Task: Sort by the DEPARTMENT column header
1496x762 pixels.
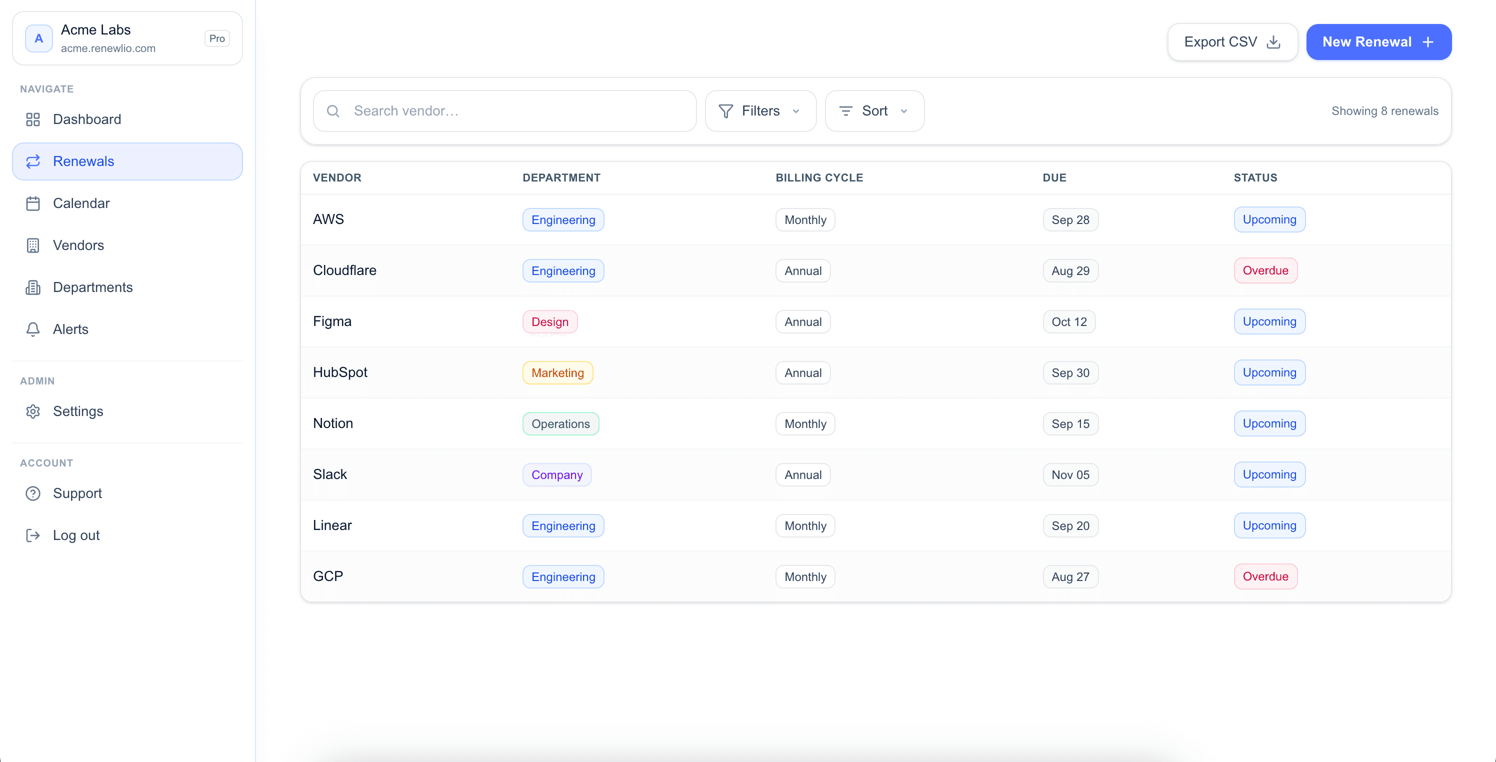Action: pos(561,177)
